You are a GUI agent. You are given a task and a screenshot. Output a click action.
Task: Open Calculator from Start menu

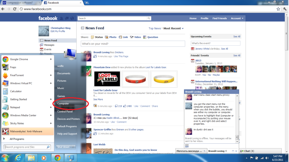[x=16, y=91]
